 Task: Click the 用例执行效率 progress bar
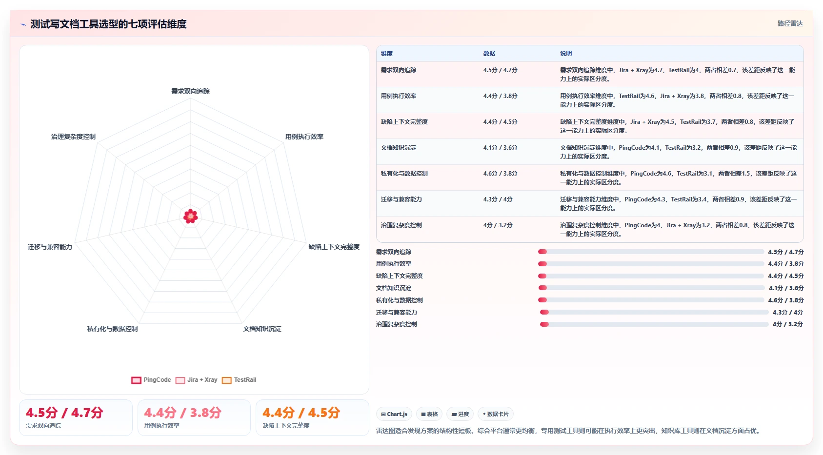point(651,264)
